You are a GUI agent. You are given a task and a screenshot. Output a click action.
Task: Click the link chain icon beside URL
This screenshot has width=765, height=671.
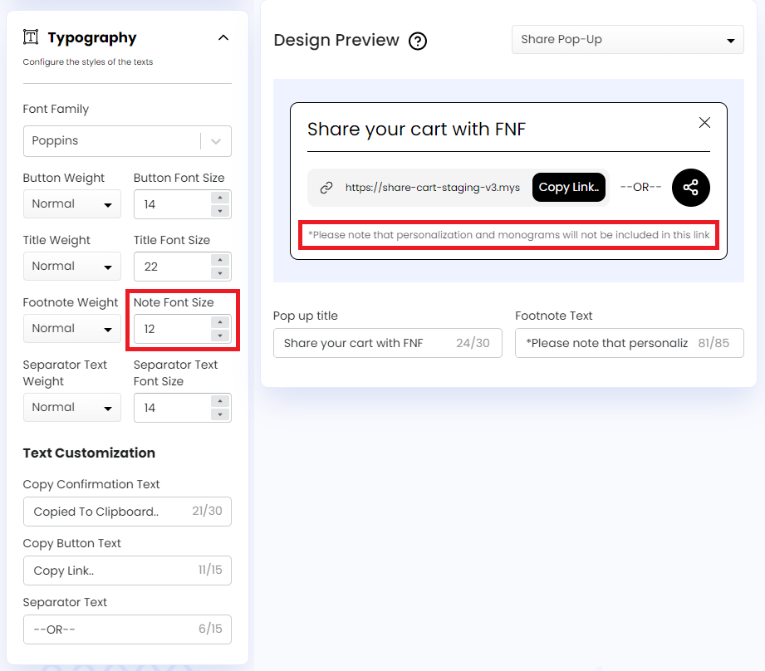coord(326,188)
